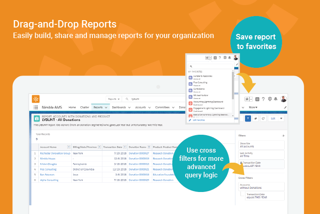
Task: Click the star favorite icon in main header
Action: pyautogui.click(x=247, y=99)
